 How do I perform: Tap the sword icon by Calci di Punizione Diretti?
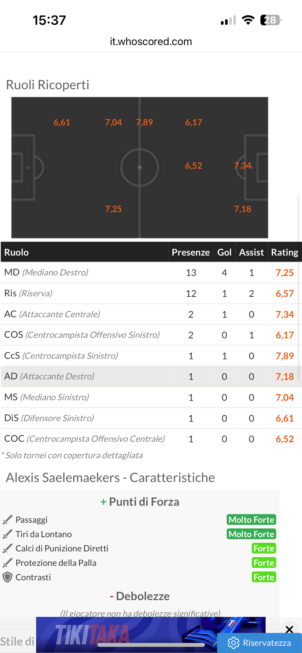7,548
